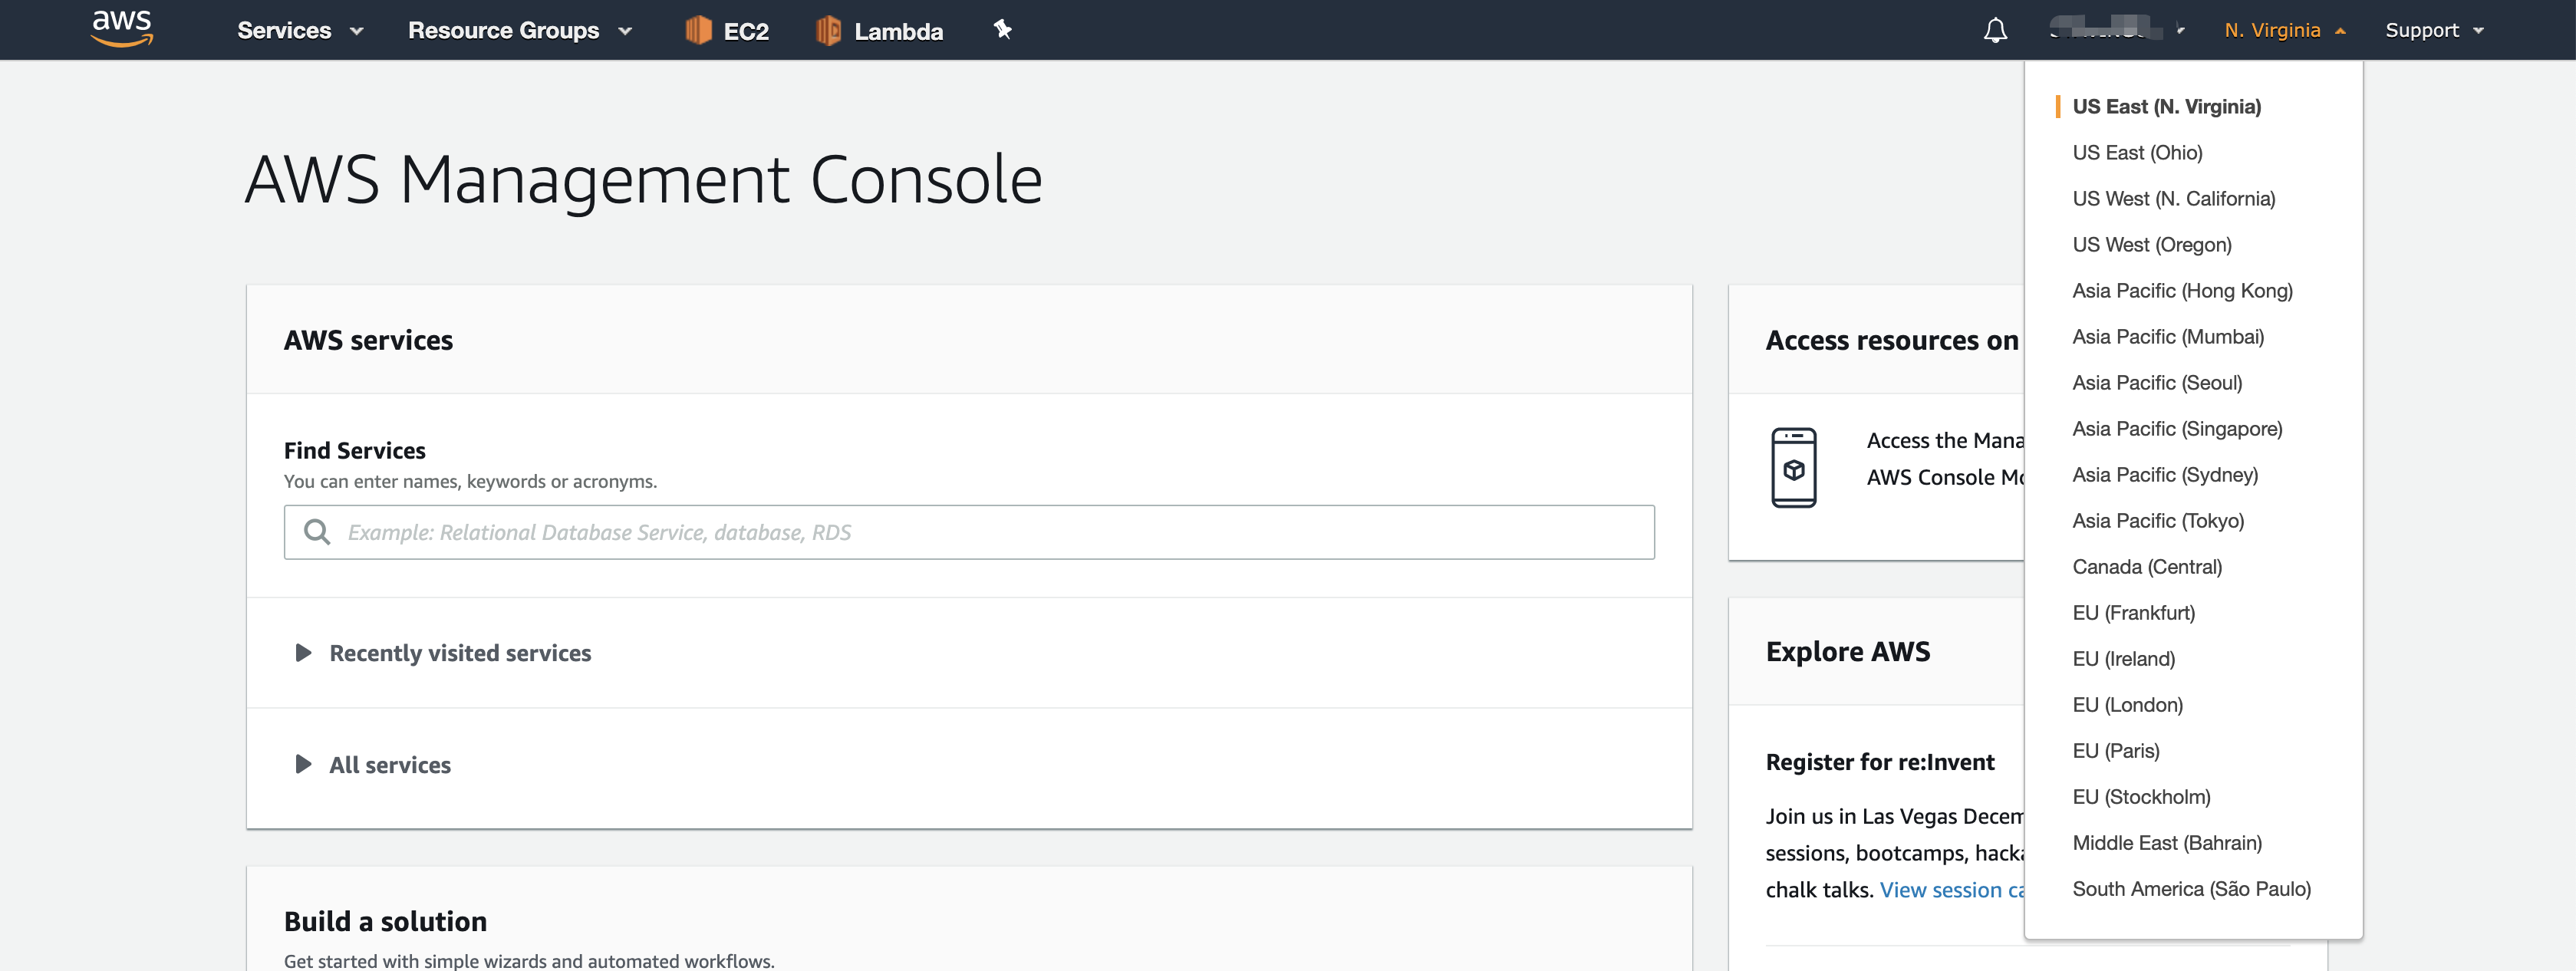Image resolution: width=2576 pixels, height=971 pixels.
Task: Select US East (N. Virginia) region
Action: click(x=2166, y=105)
